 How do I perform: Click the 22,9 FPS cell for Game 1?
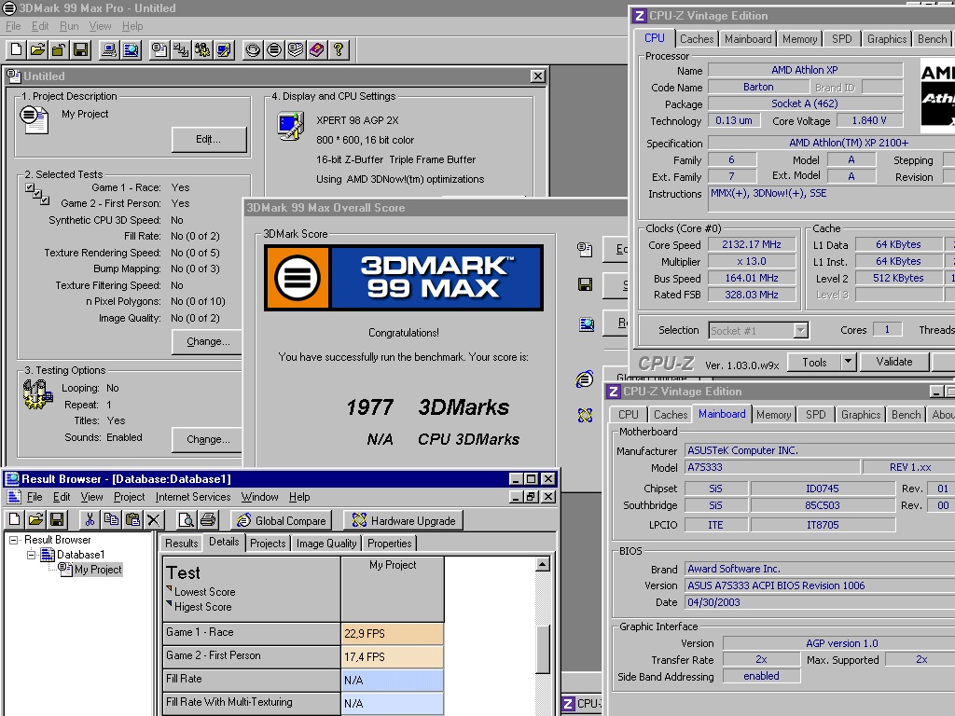[393, 634]
